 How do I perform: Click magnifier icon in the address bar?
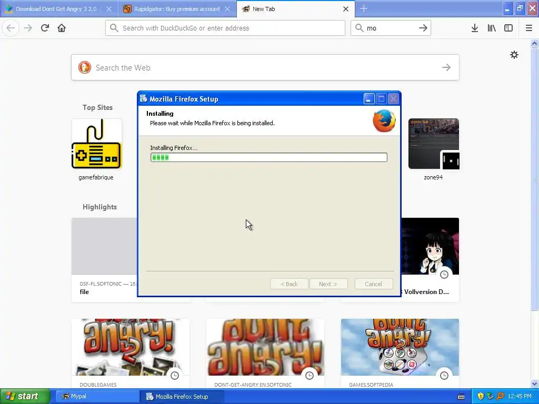[114, 28]
